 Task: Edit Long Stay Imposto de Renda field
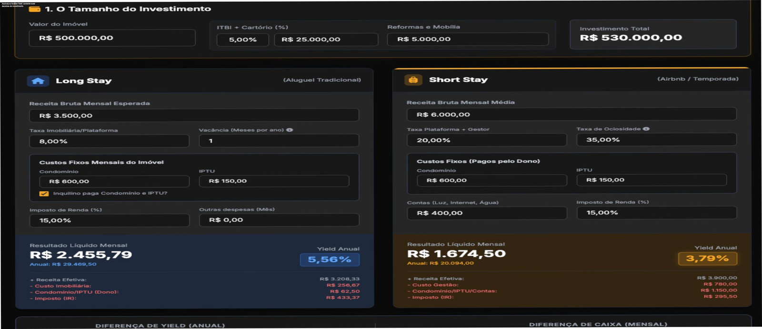pos(109,221)
